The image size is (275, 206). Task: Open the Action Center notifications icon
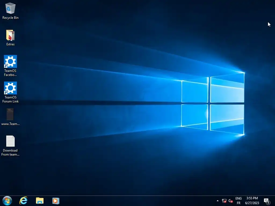coord(266,201)
